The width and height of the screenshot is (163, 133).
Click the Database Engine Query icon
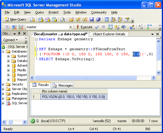(32, 19)
